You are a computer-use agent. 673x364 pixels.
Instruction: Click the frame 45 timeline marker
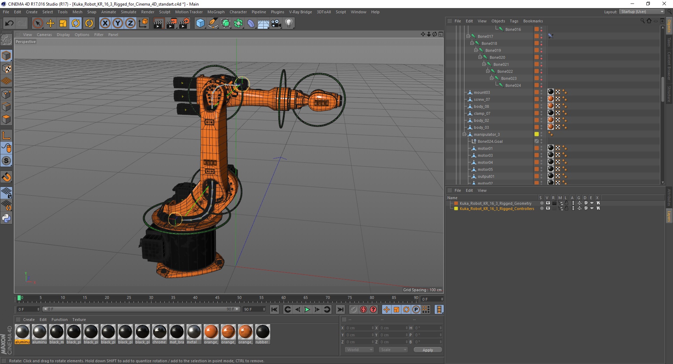217,298
